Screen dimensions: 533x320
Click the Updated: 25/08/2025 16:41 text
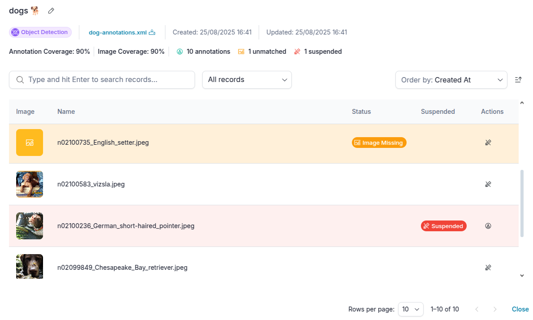coord(307,32)
